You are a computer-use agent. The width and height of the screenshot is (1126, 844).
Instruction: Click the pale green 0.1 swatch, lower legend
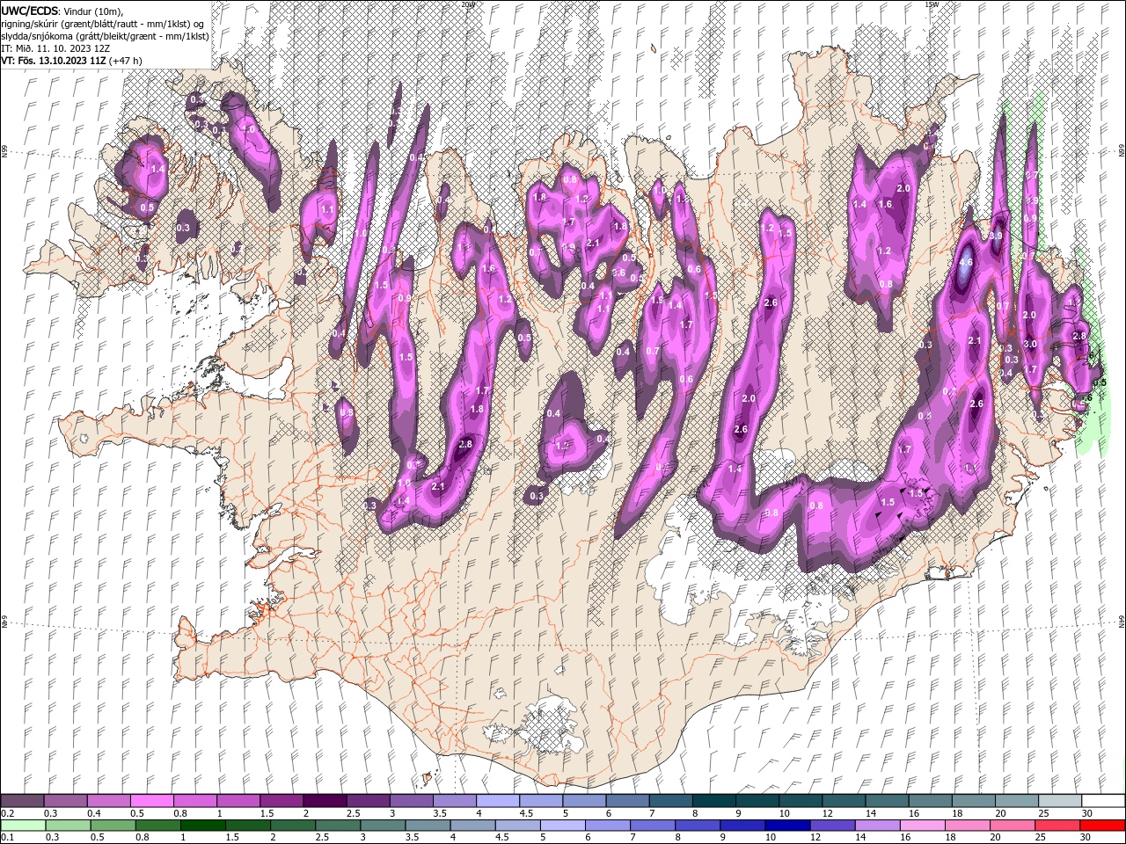click(23, 826)
